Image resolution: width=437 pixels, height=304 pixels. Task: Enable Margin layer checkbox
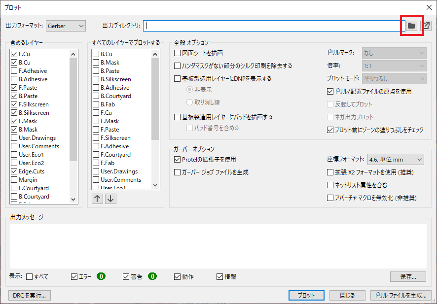pyautogui.click(x=14, y=179)
